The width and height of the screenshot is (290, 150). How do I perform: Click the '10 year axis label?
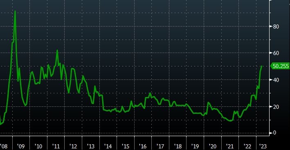point(38,146)
